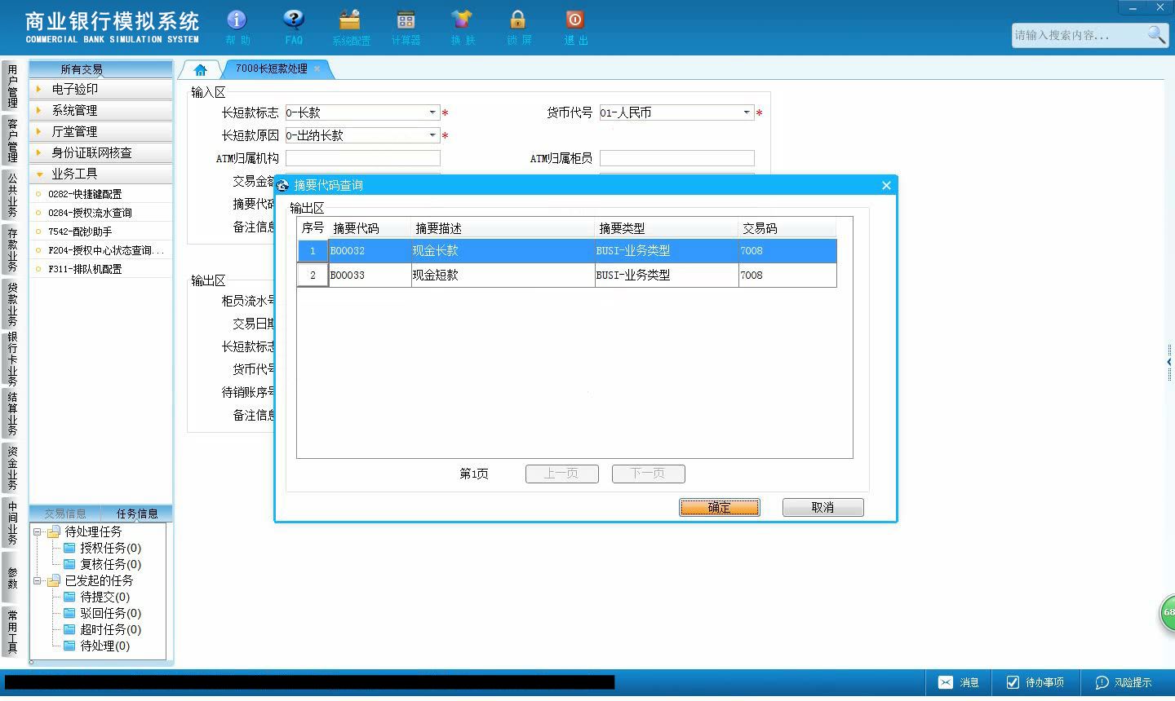Select F311-排队机配置 menu item
The width and height of the screenshot is (1175, 701).
click(101, 269)
